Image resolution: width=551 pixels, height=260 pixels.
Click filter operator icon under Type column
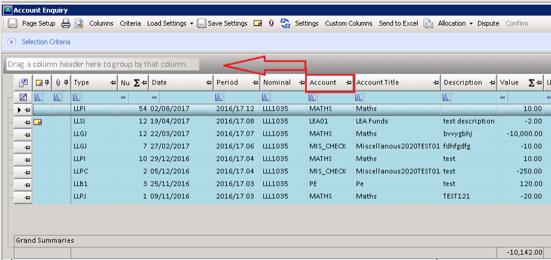tap(76, 97)
